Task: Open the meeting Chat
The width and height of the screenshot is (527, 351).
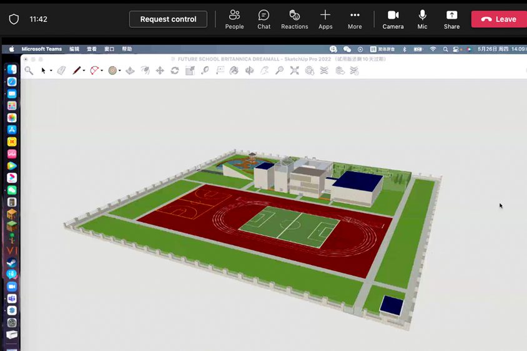Action: (264, 19)
